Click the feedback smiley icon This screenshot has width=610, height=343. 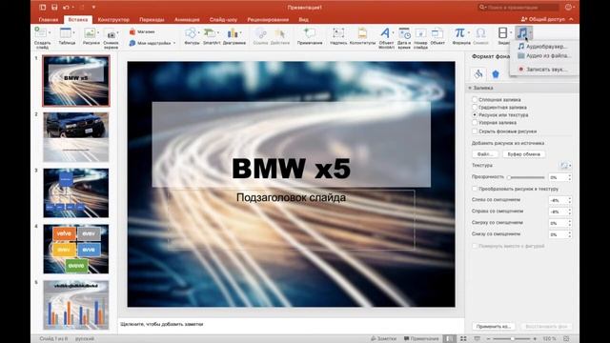(x=568, y=7)
